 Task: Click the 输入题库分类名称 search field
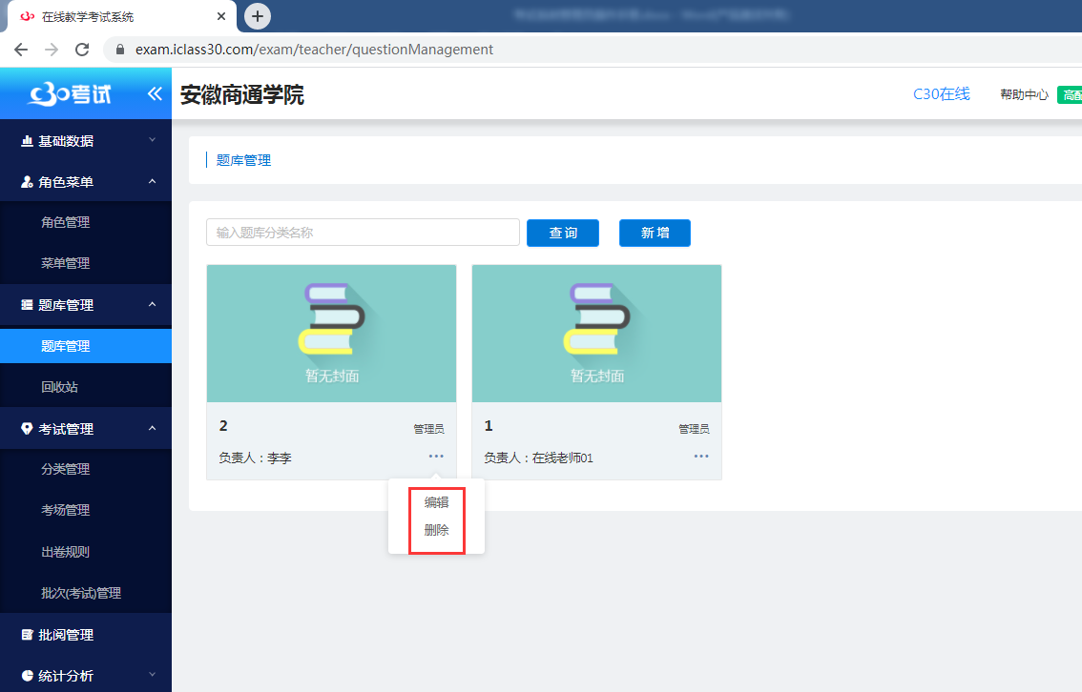pos(363,233)
